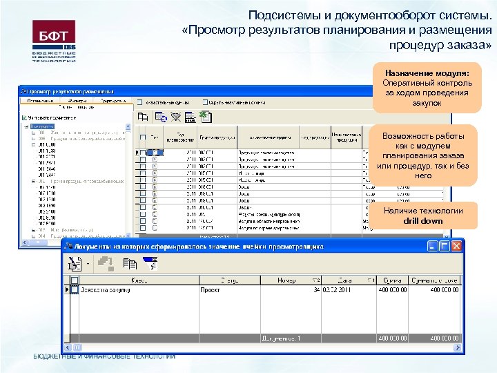
Task: Toggle the Учитывать подчинение checkbox
Action: (x=24, y=117)
